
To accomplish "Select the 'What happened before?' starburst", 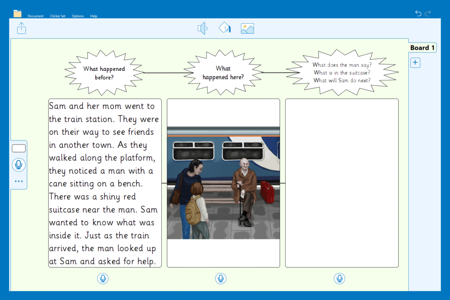I will [x=104, y=73].
